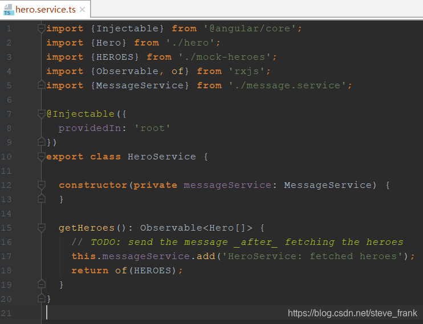Click the './message.service' import path
Screen dimensions: 423x324
point(287,85)
